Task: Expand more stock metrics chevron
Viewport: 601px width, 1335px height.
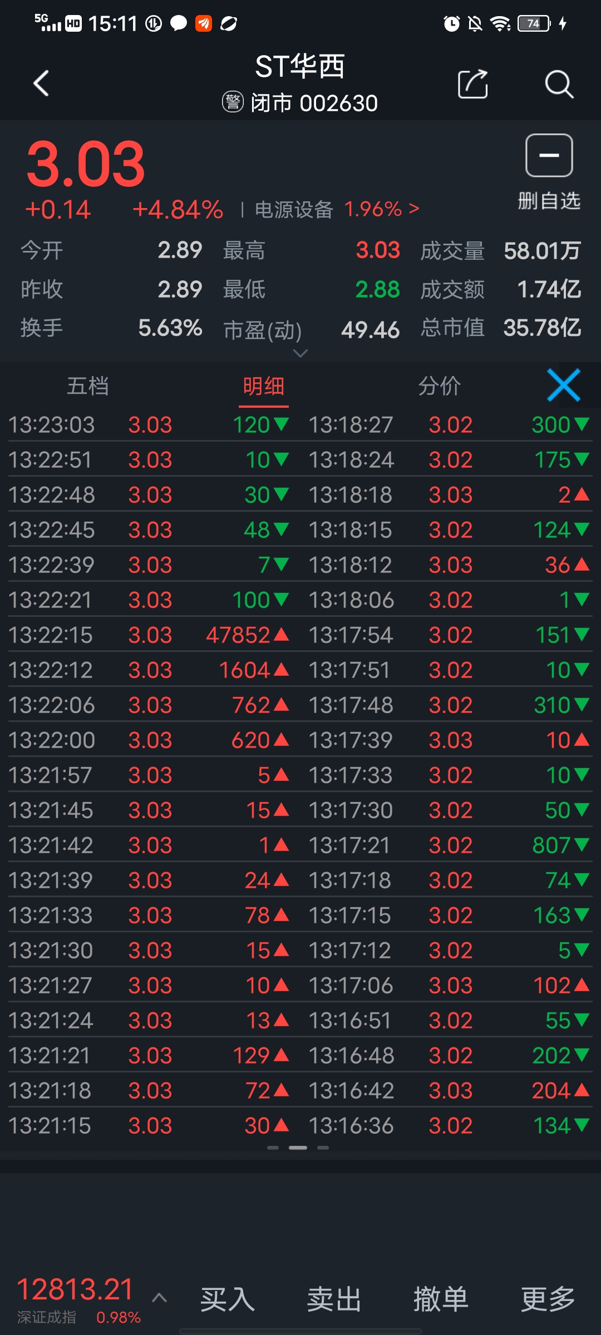Action: point(300,353)
